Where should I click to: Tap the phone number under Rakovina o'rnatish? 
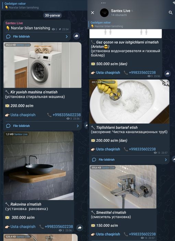pyautogui.click(x=59, y=227)
